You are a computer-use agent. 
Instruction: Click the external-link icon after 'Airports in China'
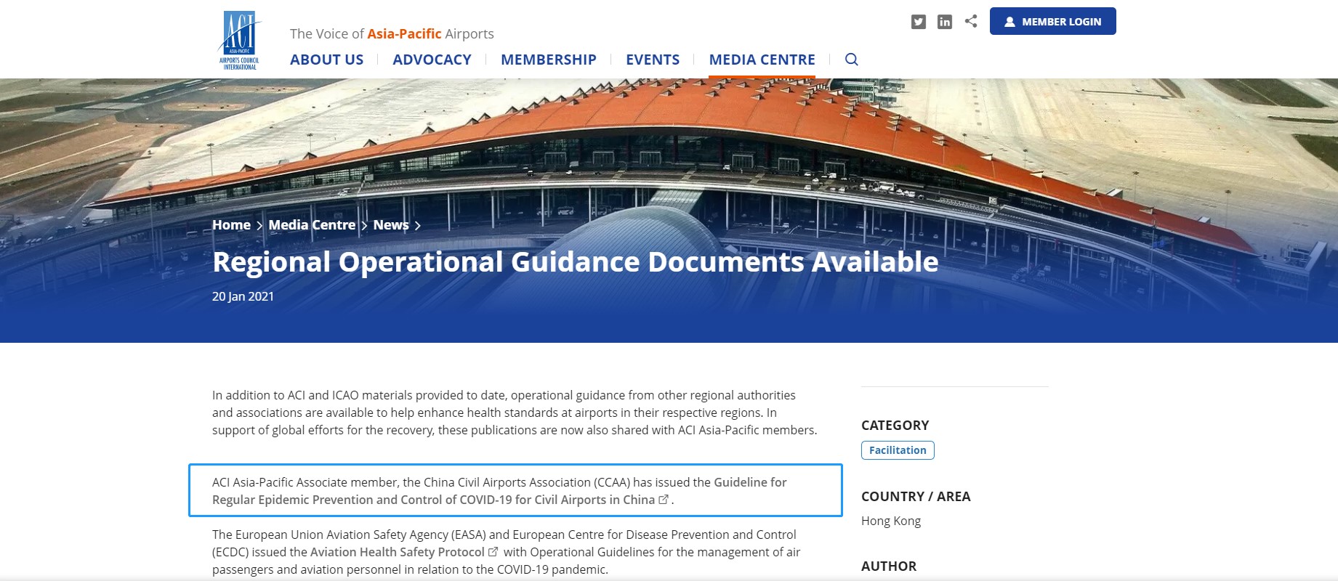click(664, 500)
